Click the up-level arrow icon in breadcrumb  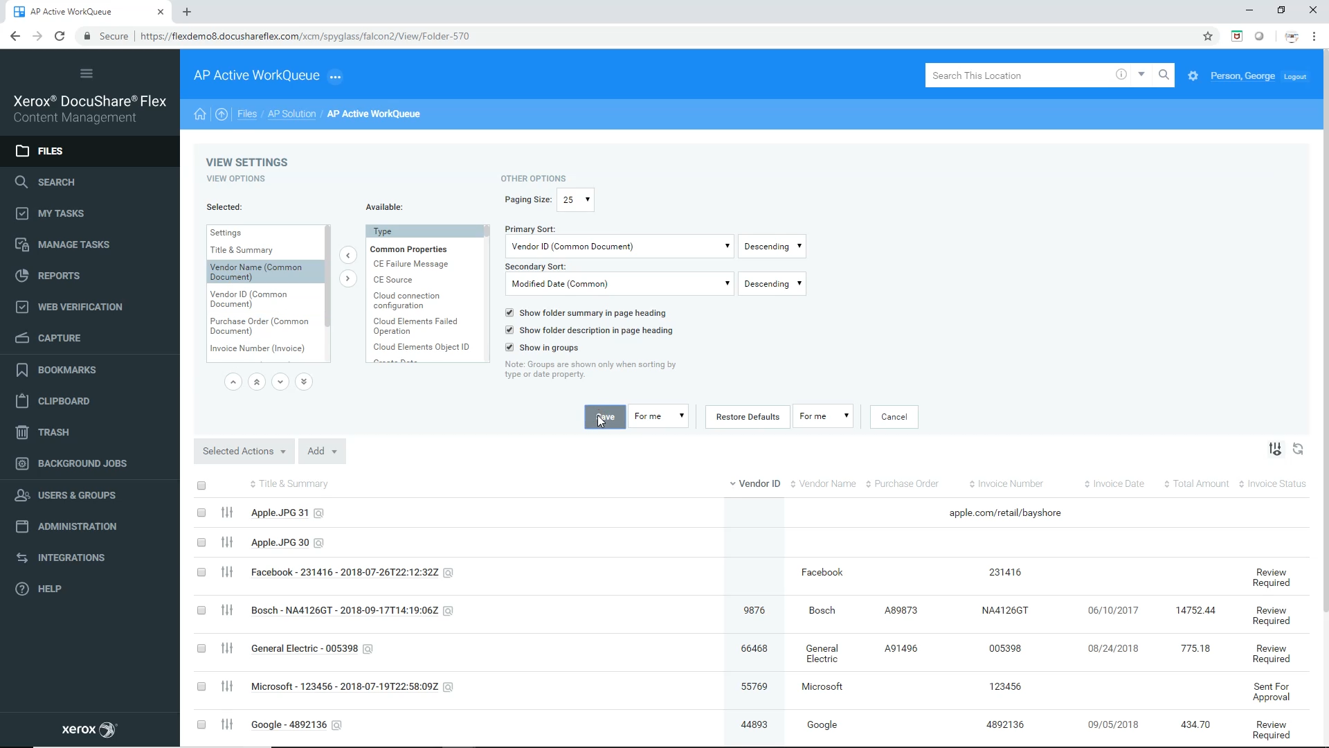[221, 114]
